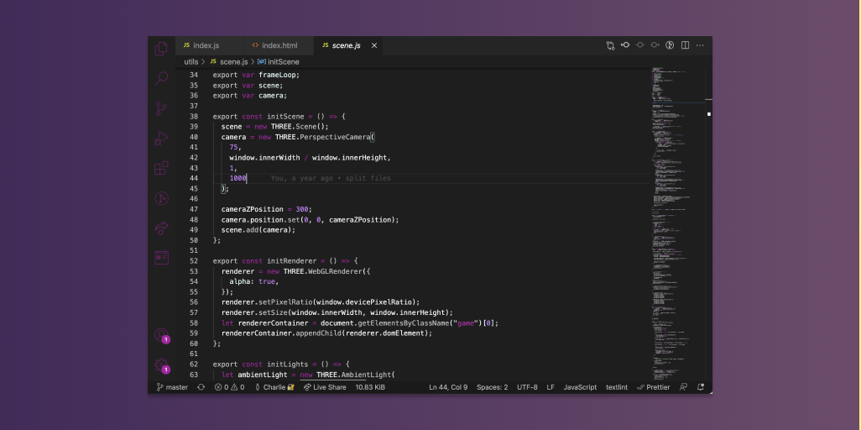This screenshot has height=430, width=861.
Task: Change indentation via Spaces: 2
Action: coord(492,387)
